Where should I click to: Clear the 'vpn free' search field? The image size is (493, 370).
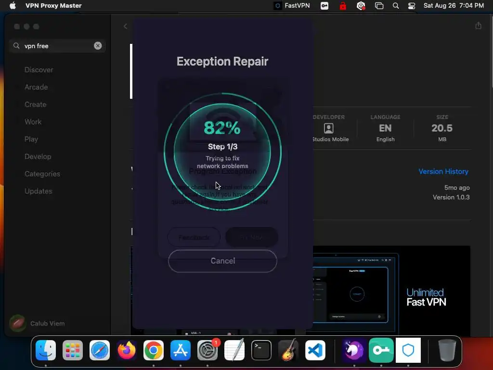98,46
